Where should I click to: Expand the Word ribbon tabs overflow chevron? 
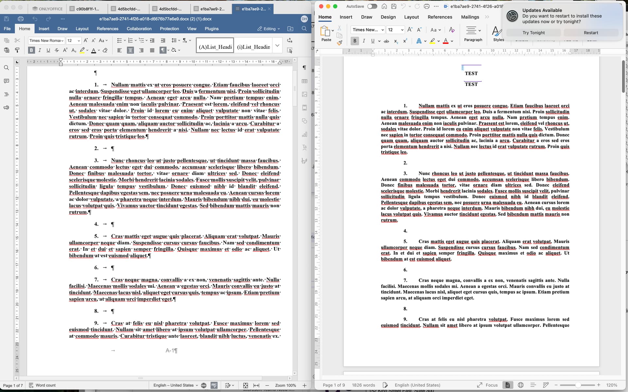487,17
